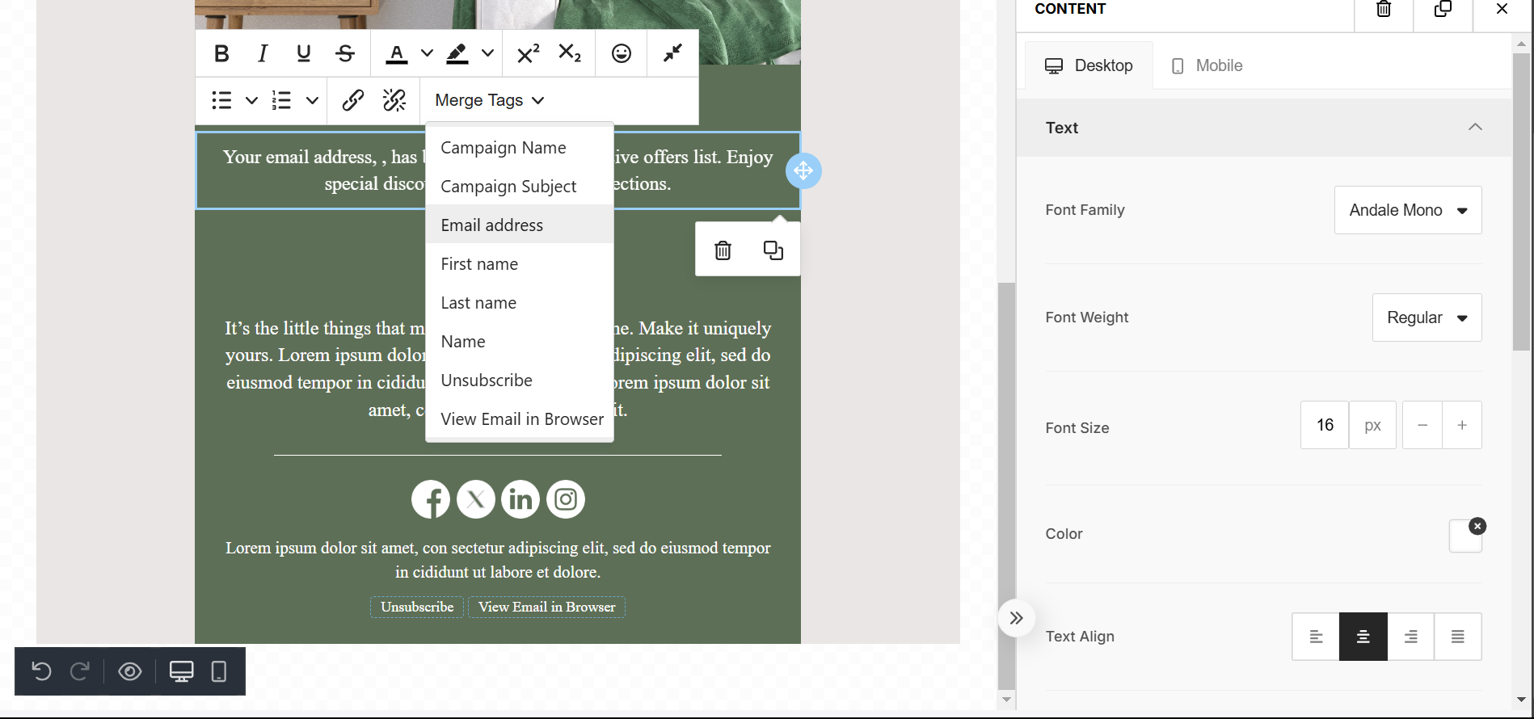This screenshot has width=1534, height=719.
Task: Toggle bold formatting in text toolbar
Action: (x=221, y=53)
